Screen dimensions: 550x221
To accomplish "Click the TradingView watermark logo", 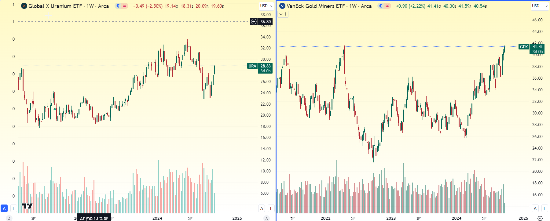I will [x=27, y=206].
